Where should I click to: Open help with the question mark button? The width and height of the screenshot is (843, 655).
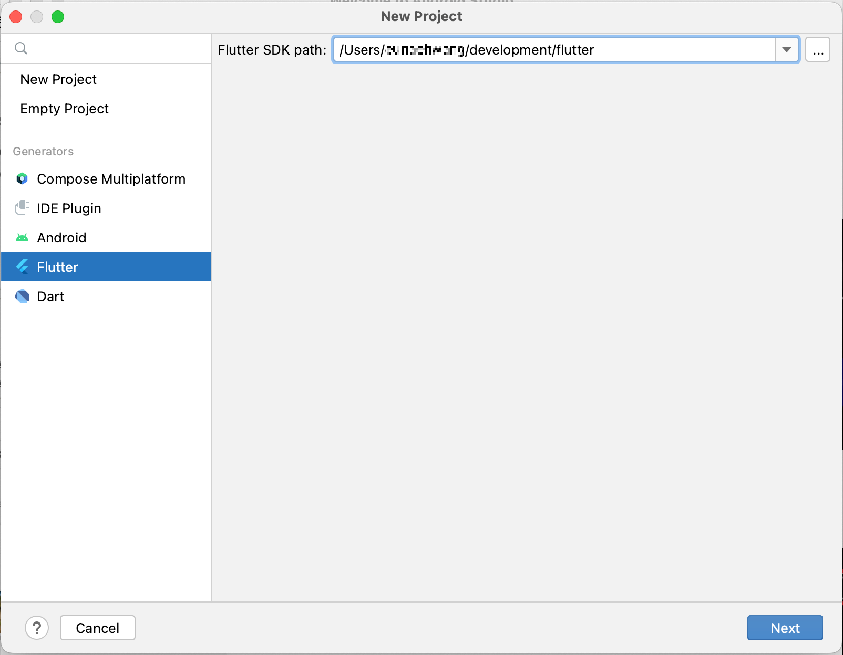[37, 628]
